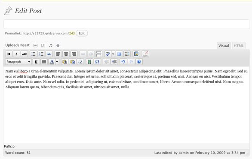The width and height of the screenshot is (252, 159).
Task: Expand the text color picker arrow
Action: tap(57, 62)
